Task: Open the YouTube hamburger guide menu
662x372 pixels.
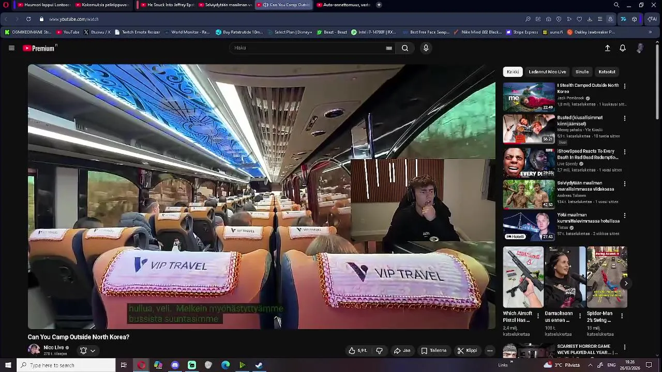Action: coord(11,48)
